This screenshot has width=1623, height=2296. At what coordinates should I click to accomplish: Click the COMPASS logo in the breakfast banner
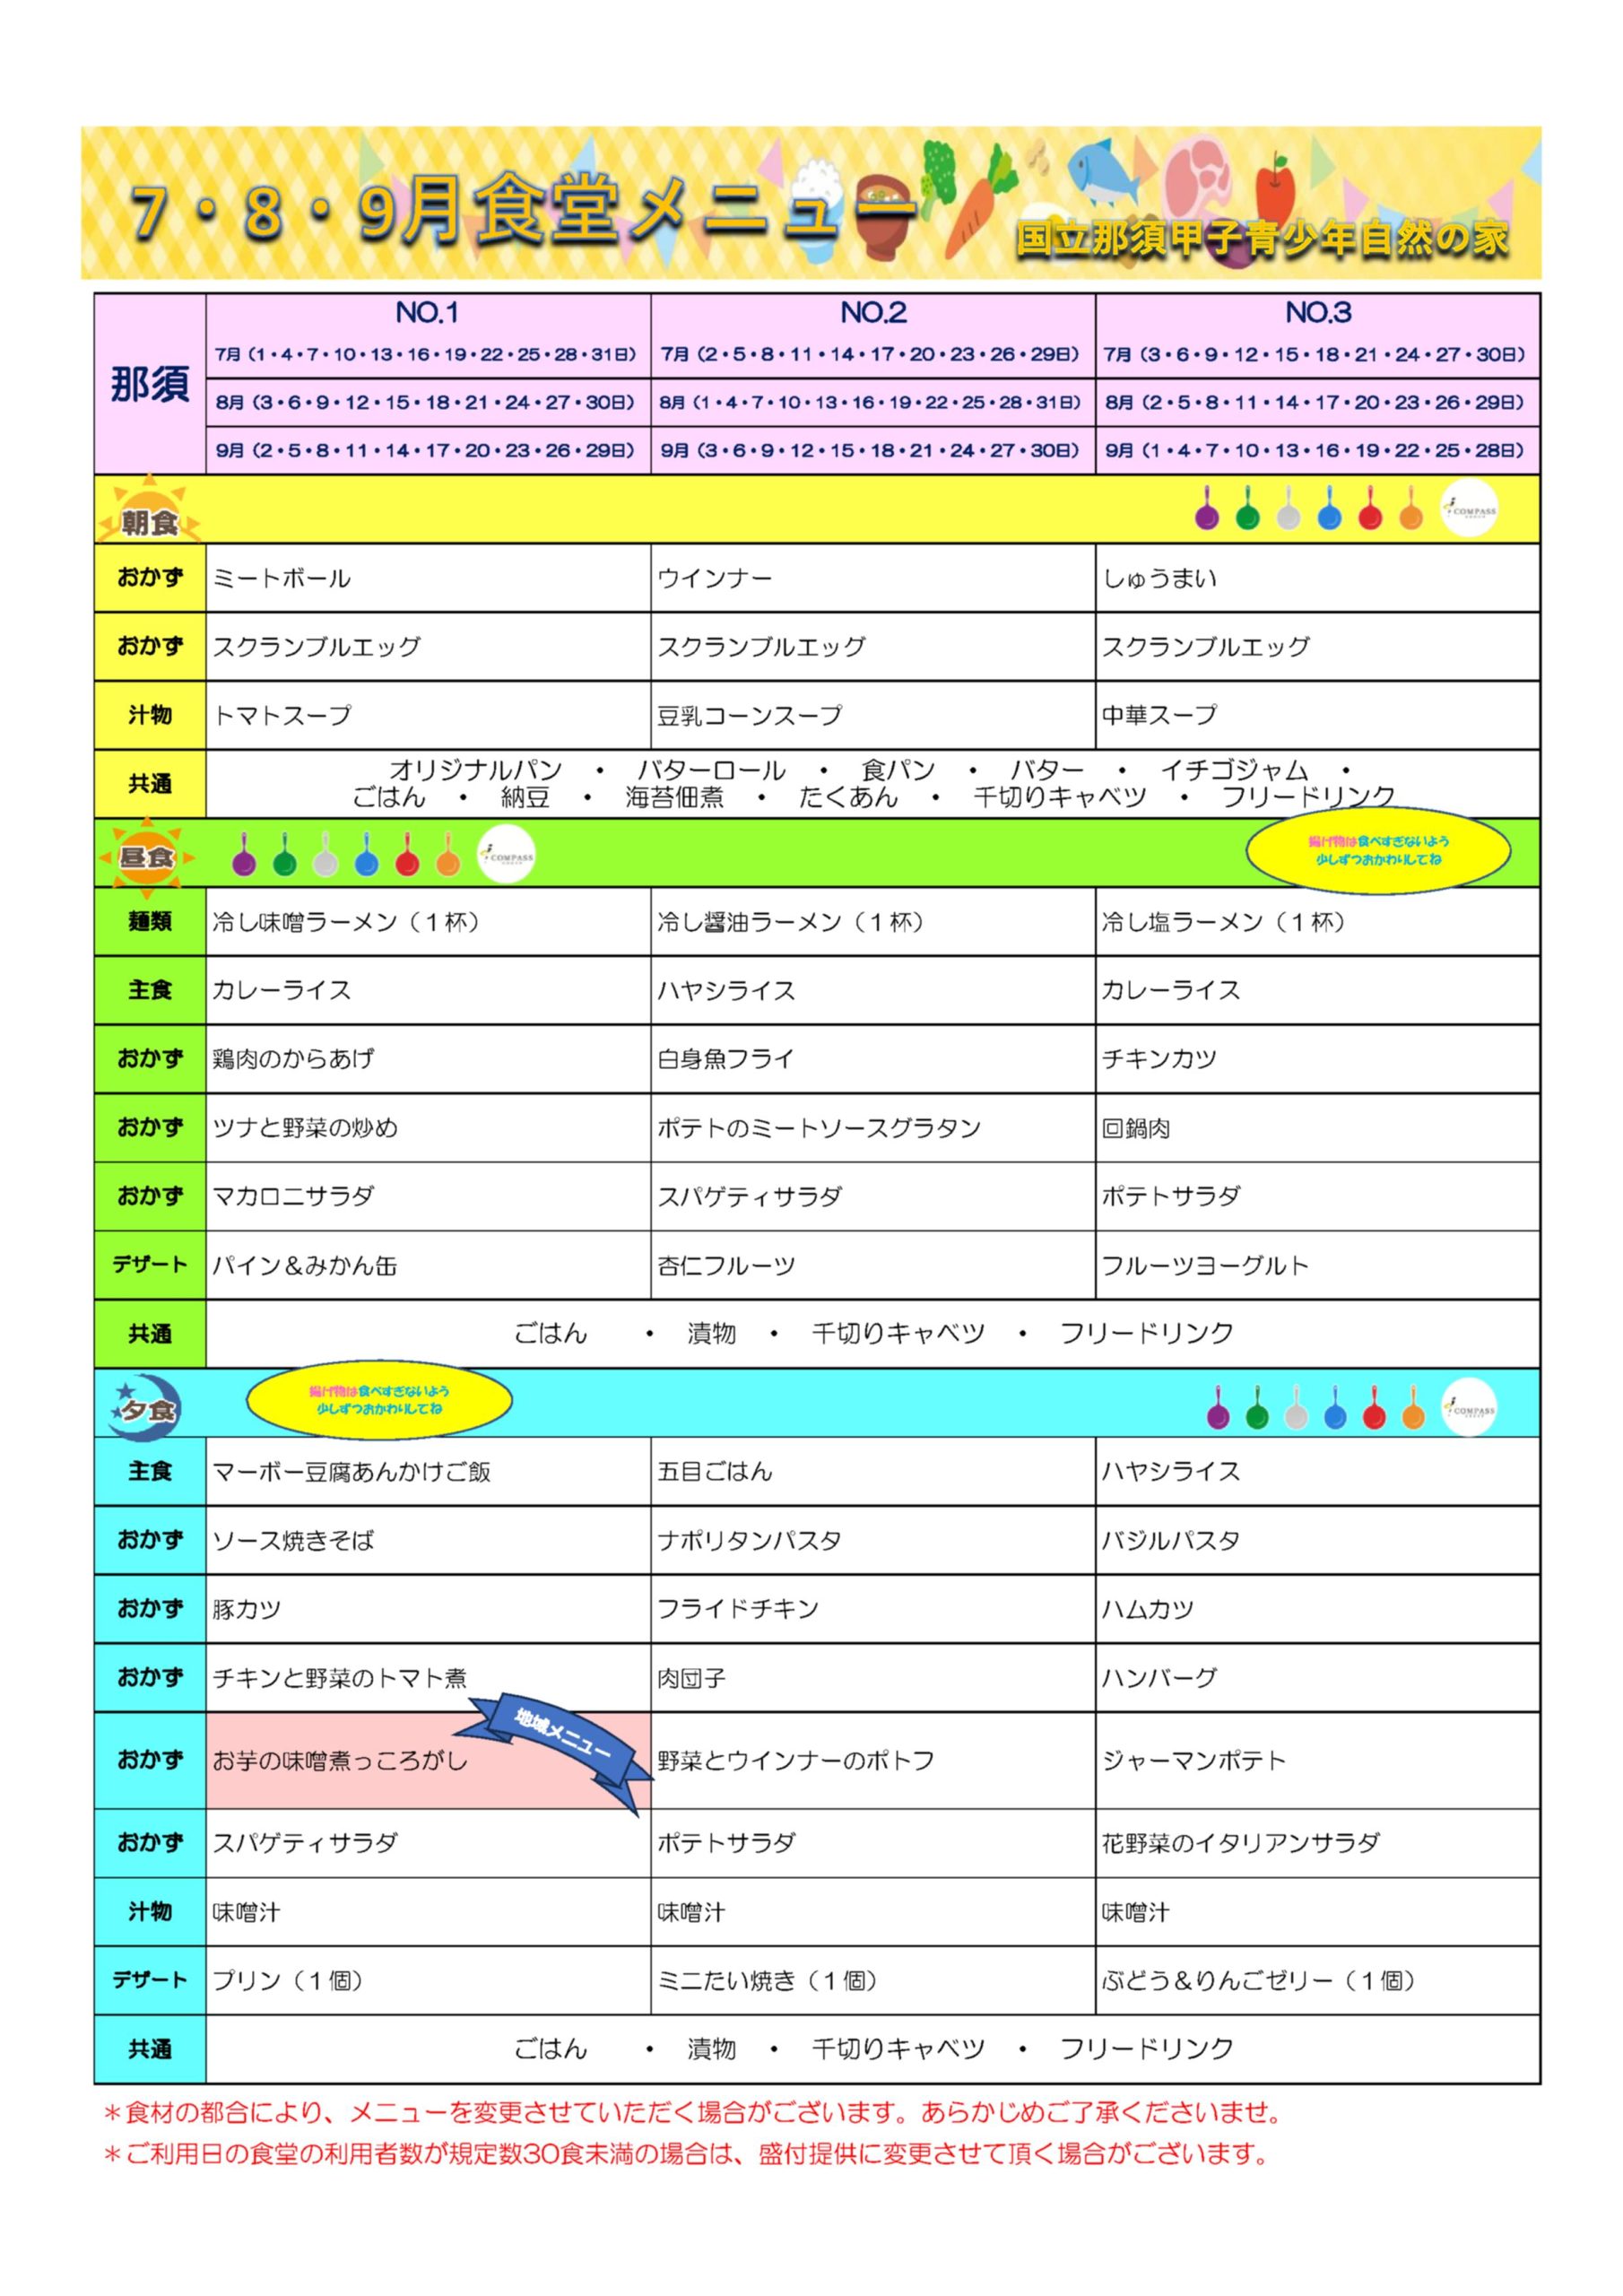click(1469, 509)
